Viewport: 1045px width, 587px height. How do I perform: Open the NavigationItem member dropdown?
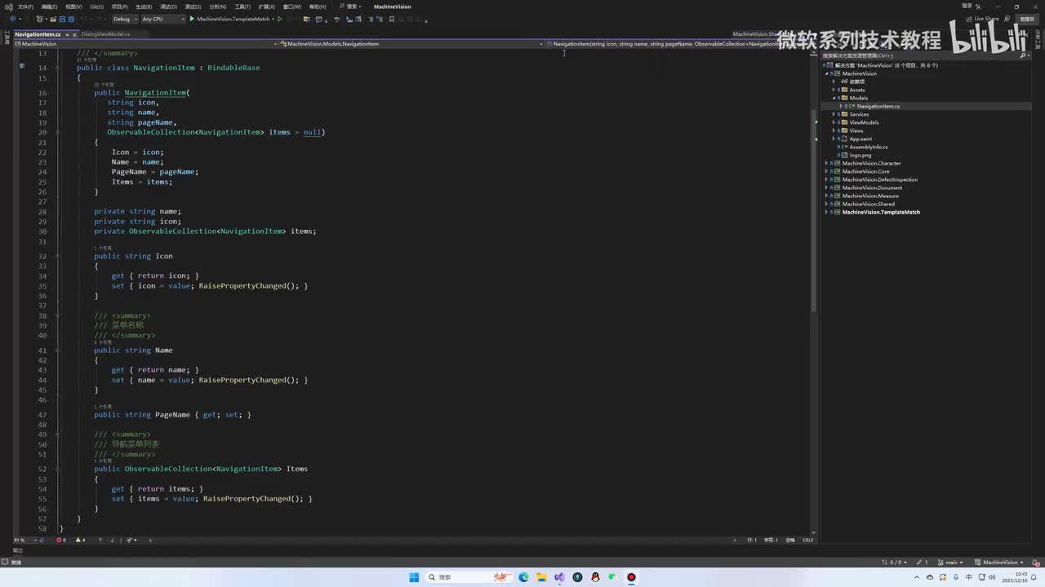(x=678, y=44)
